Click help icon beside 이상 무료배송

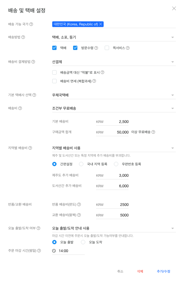pos(153,132)
